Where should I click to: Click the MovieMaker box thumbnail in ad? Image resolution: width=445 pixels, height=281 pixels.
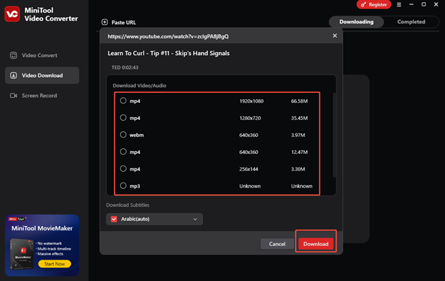click(x=22, y=253)
